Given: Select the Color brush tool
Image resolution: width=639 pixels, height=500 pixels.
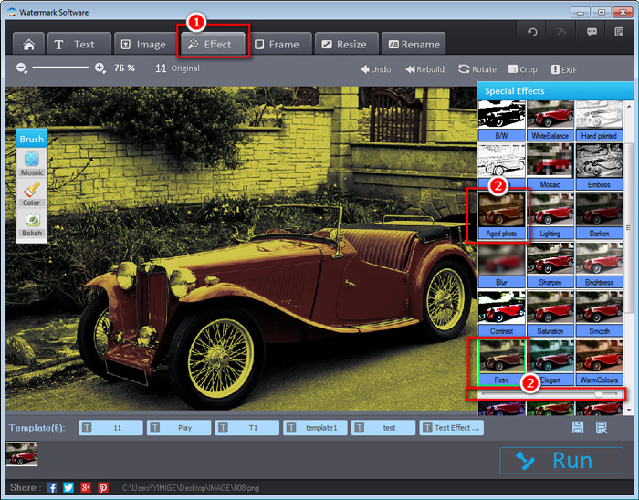Looking at the screenshot, I should tap(32, 193).
